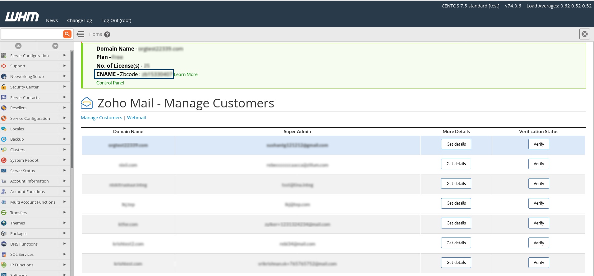Image resolution: width=594 pixels, height=276 pixels.
Task: Expand the Account Functions section arrow
Action: click(64, 191)
